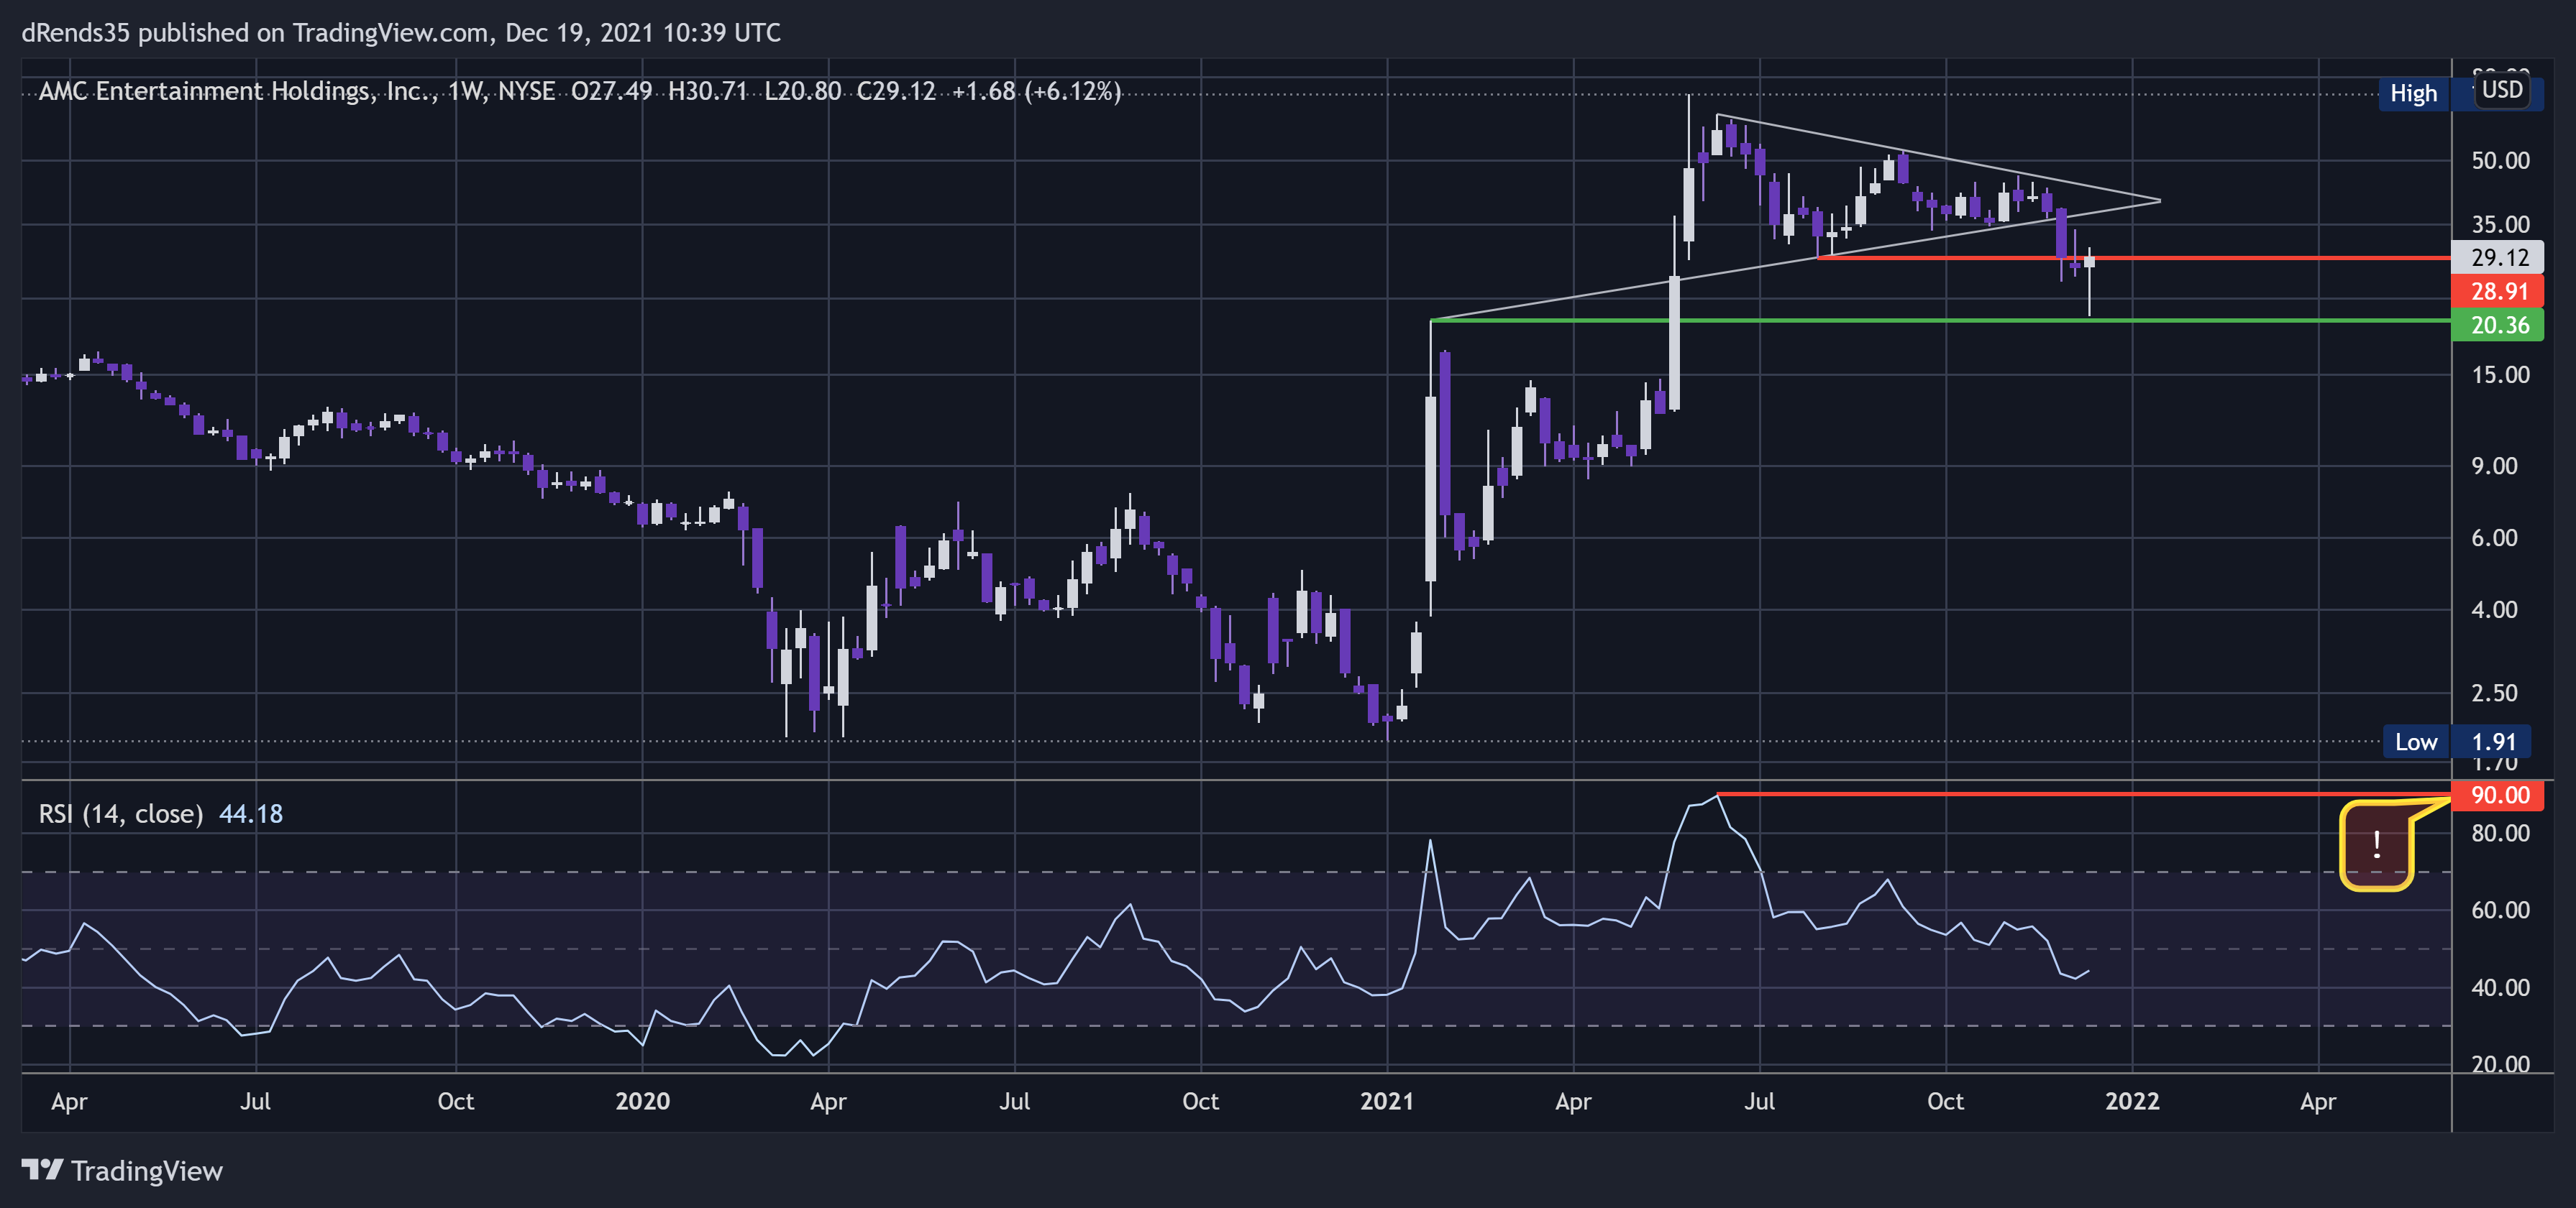
Task: Click the 2020 label on time axis
Action: click(642, 1100)
